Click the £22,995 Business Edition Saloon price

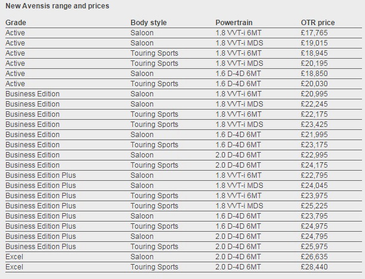point(314,155)
